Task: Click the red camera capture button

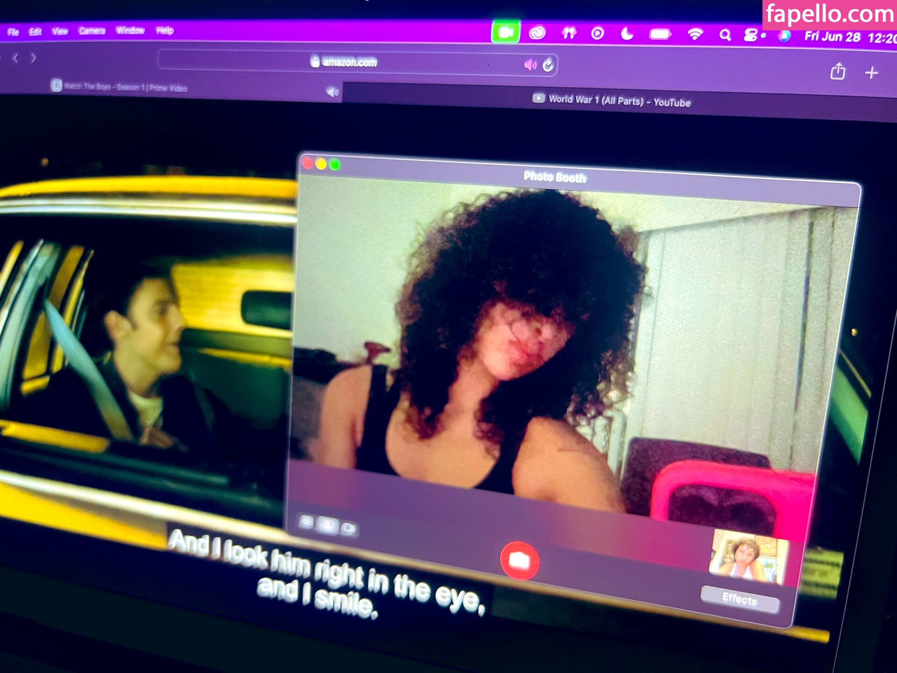Action: point(519,560)
